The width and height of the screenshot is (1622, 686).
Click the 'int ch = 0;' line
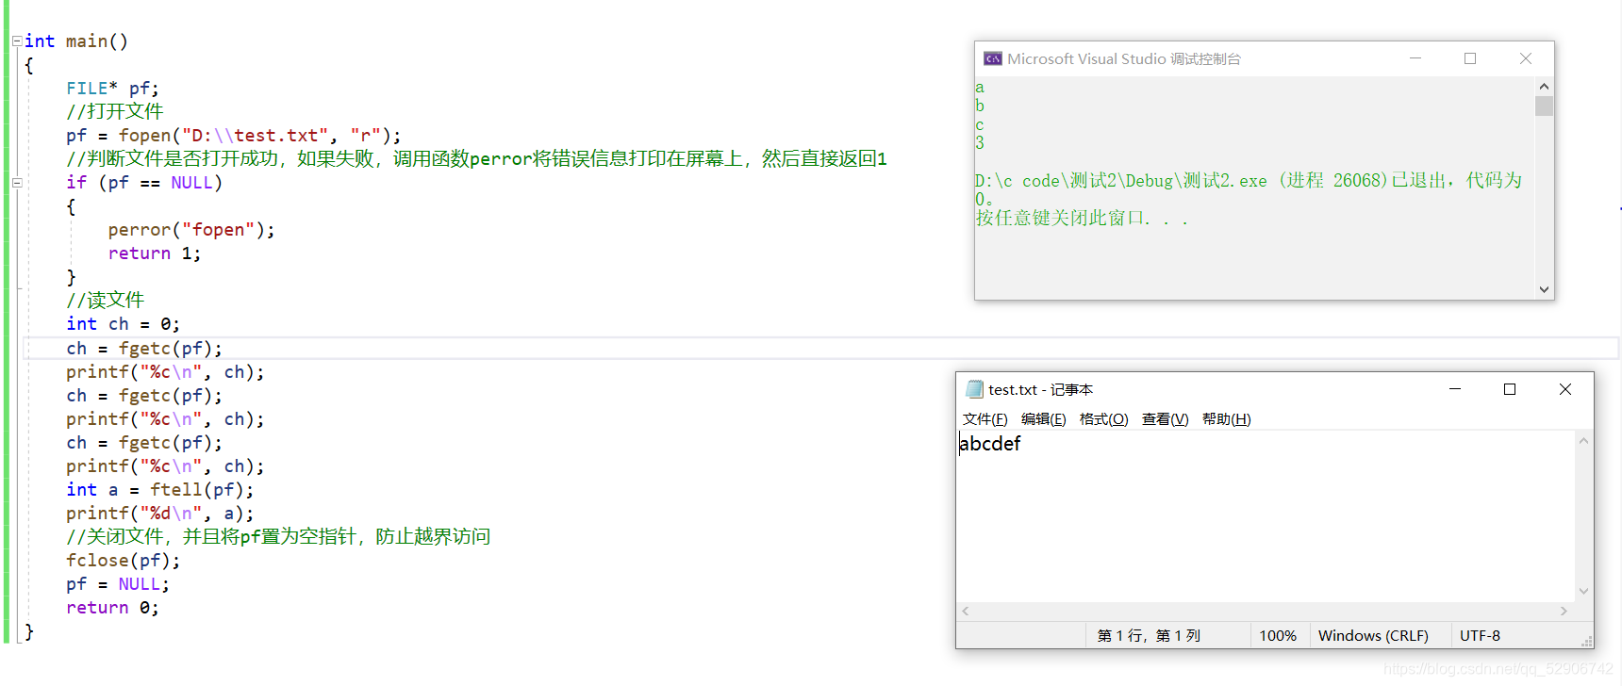tap(123, 324)
